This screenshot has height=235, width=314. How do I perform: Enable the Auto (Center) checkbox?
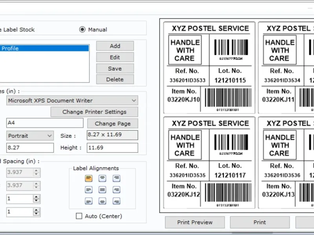(x=79, y=216)
